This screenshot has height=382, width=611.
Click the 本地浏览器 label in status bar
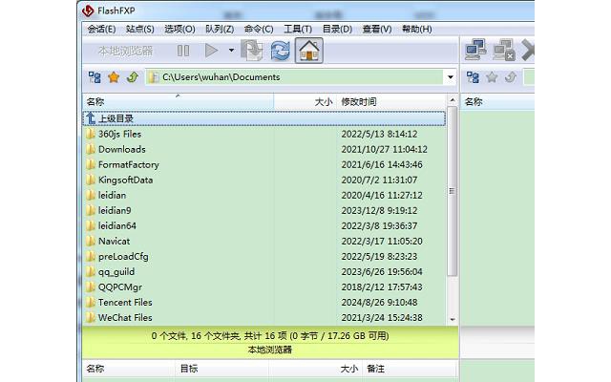pos(269,350)
